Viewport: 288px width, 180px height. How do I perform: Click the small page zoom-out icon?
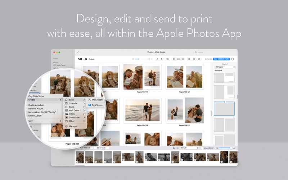click(x=133, y=59)
